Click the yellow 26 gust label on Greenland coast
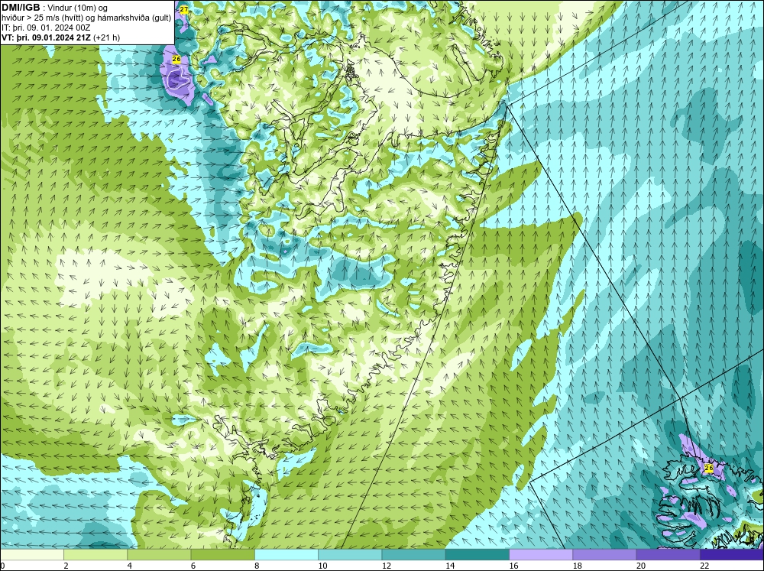 coord(176,59)
